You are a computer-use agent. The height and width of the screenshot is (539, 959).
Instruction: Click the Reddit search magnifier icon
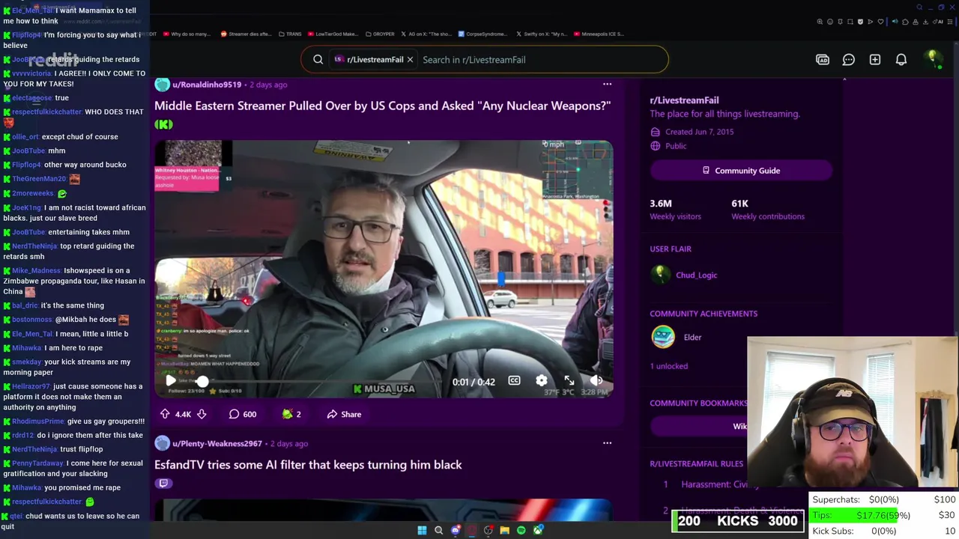click(318, 60)
